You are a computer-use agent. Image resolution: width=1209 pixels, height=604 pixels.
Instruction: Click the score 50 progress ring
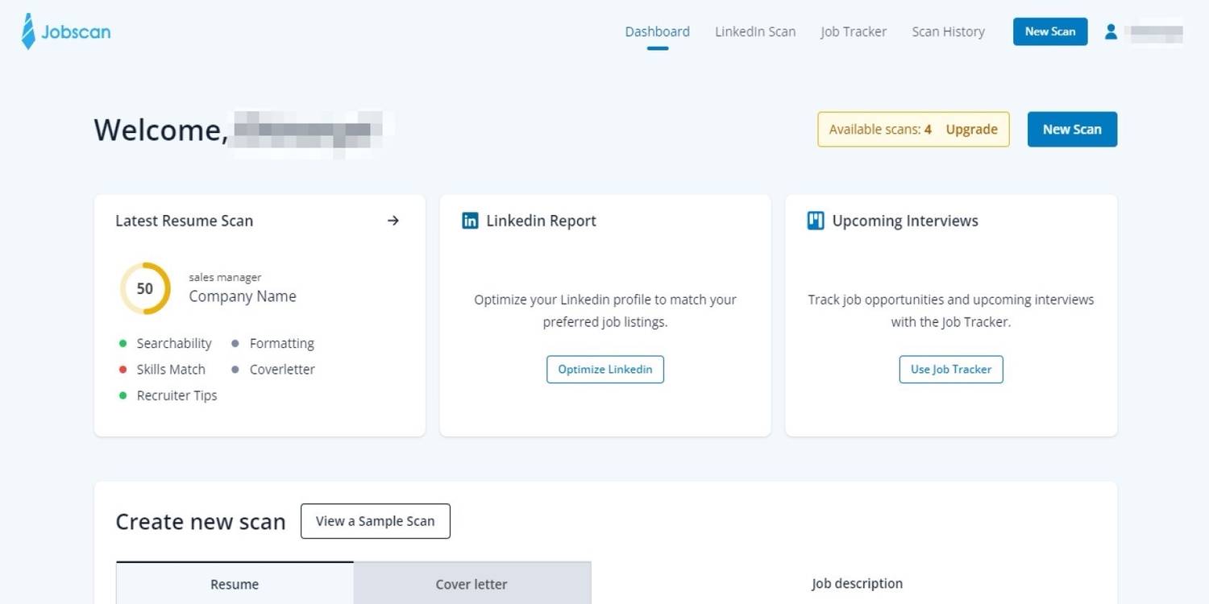[145, 288]
